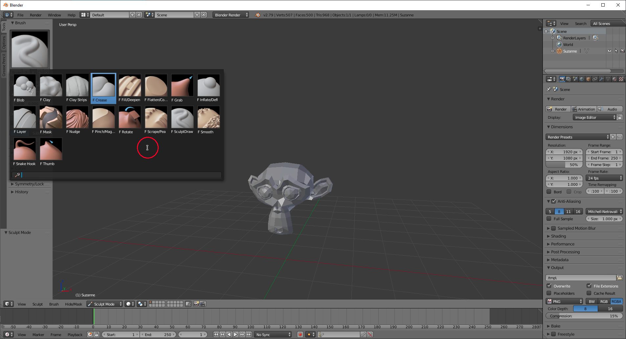Open the Window menu
Viewport: 626px width, 339px height.
click(54, 15)
